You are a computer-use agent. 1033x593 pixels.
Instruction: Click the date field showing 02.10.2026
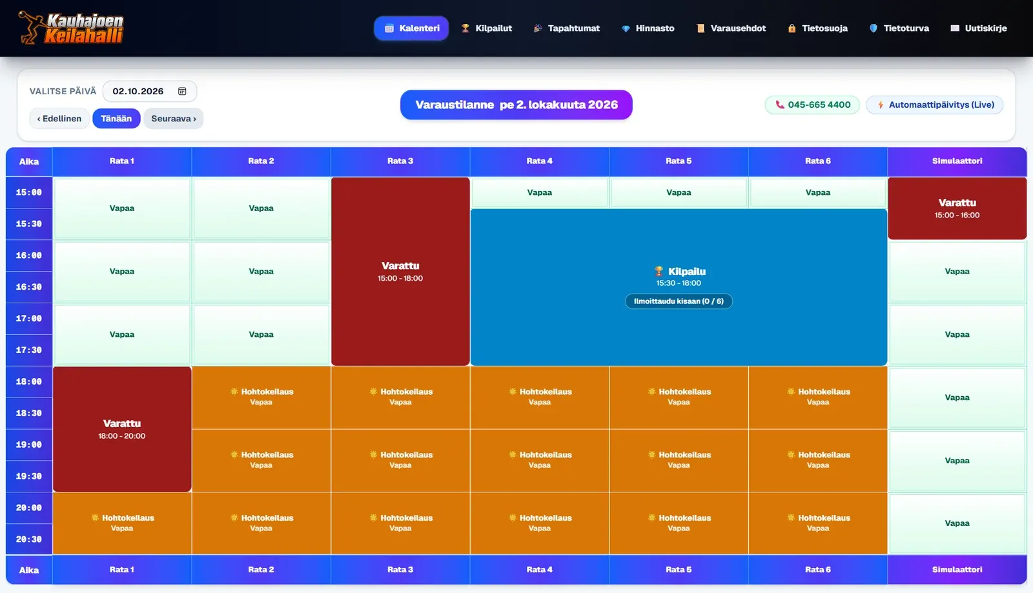coord(150,92)
